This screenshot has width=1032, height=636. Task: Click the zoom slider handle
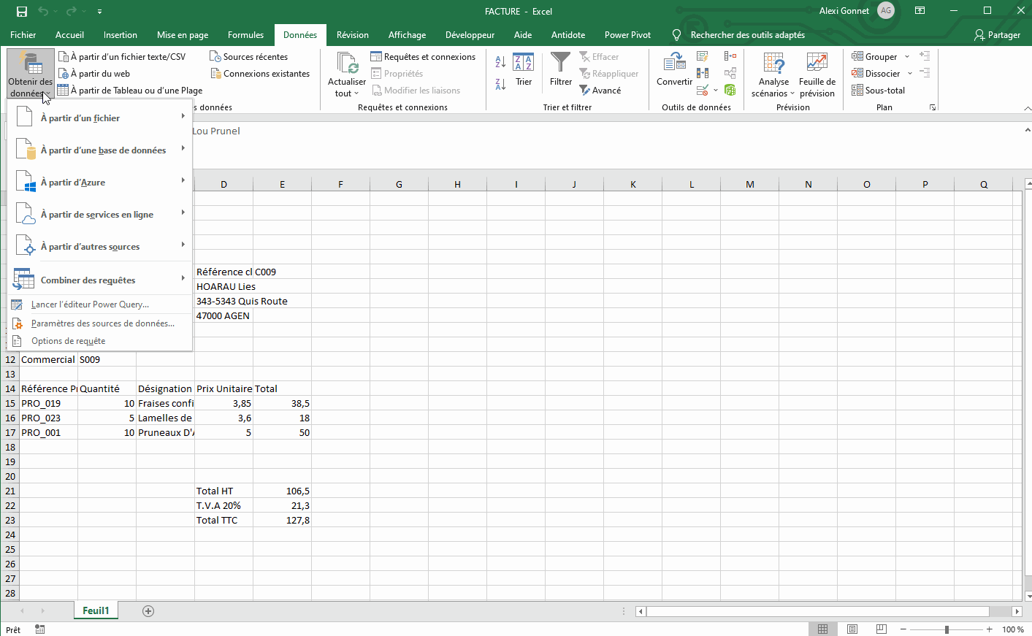tap(947, 629)
